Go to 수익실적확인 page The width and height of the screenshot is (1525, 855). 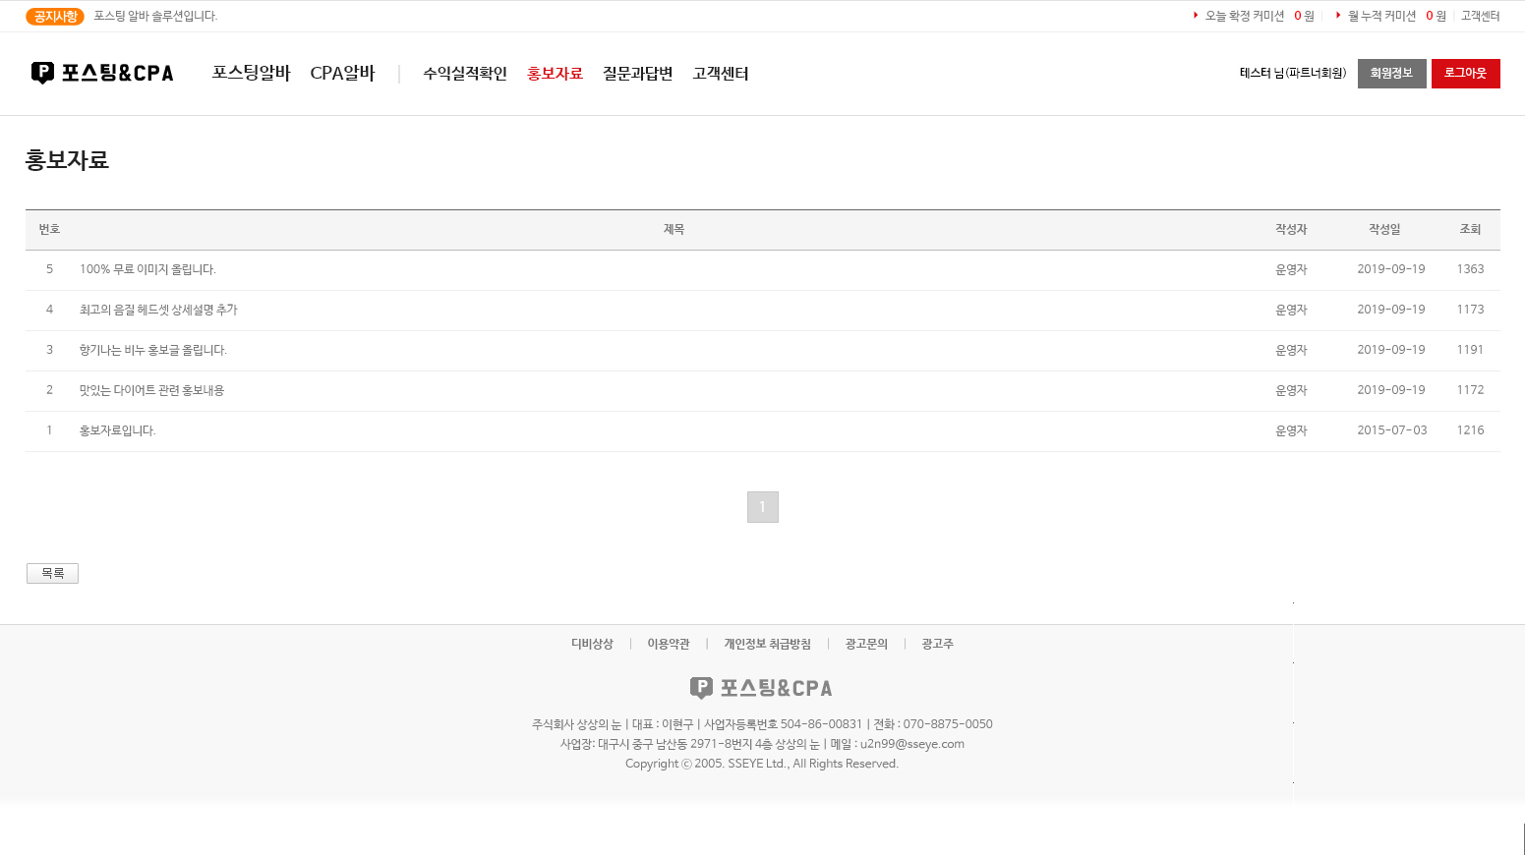465,74
